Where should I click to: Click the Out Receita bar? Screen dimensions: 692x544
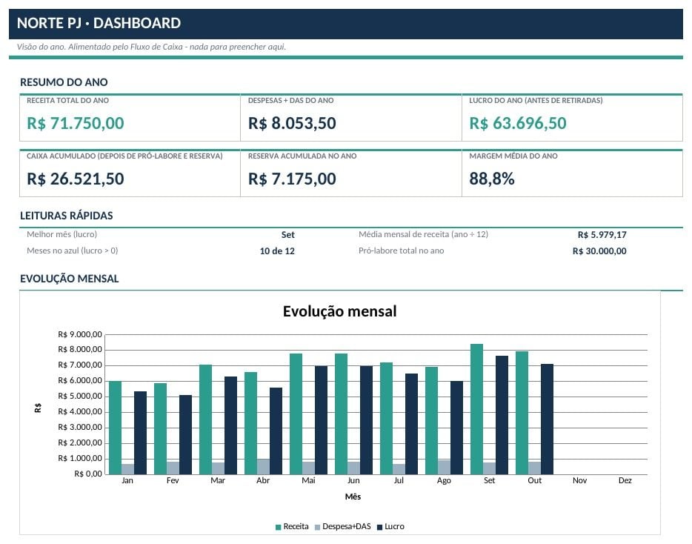tap(522, 413)
